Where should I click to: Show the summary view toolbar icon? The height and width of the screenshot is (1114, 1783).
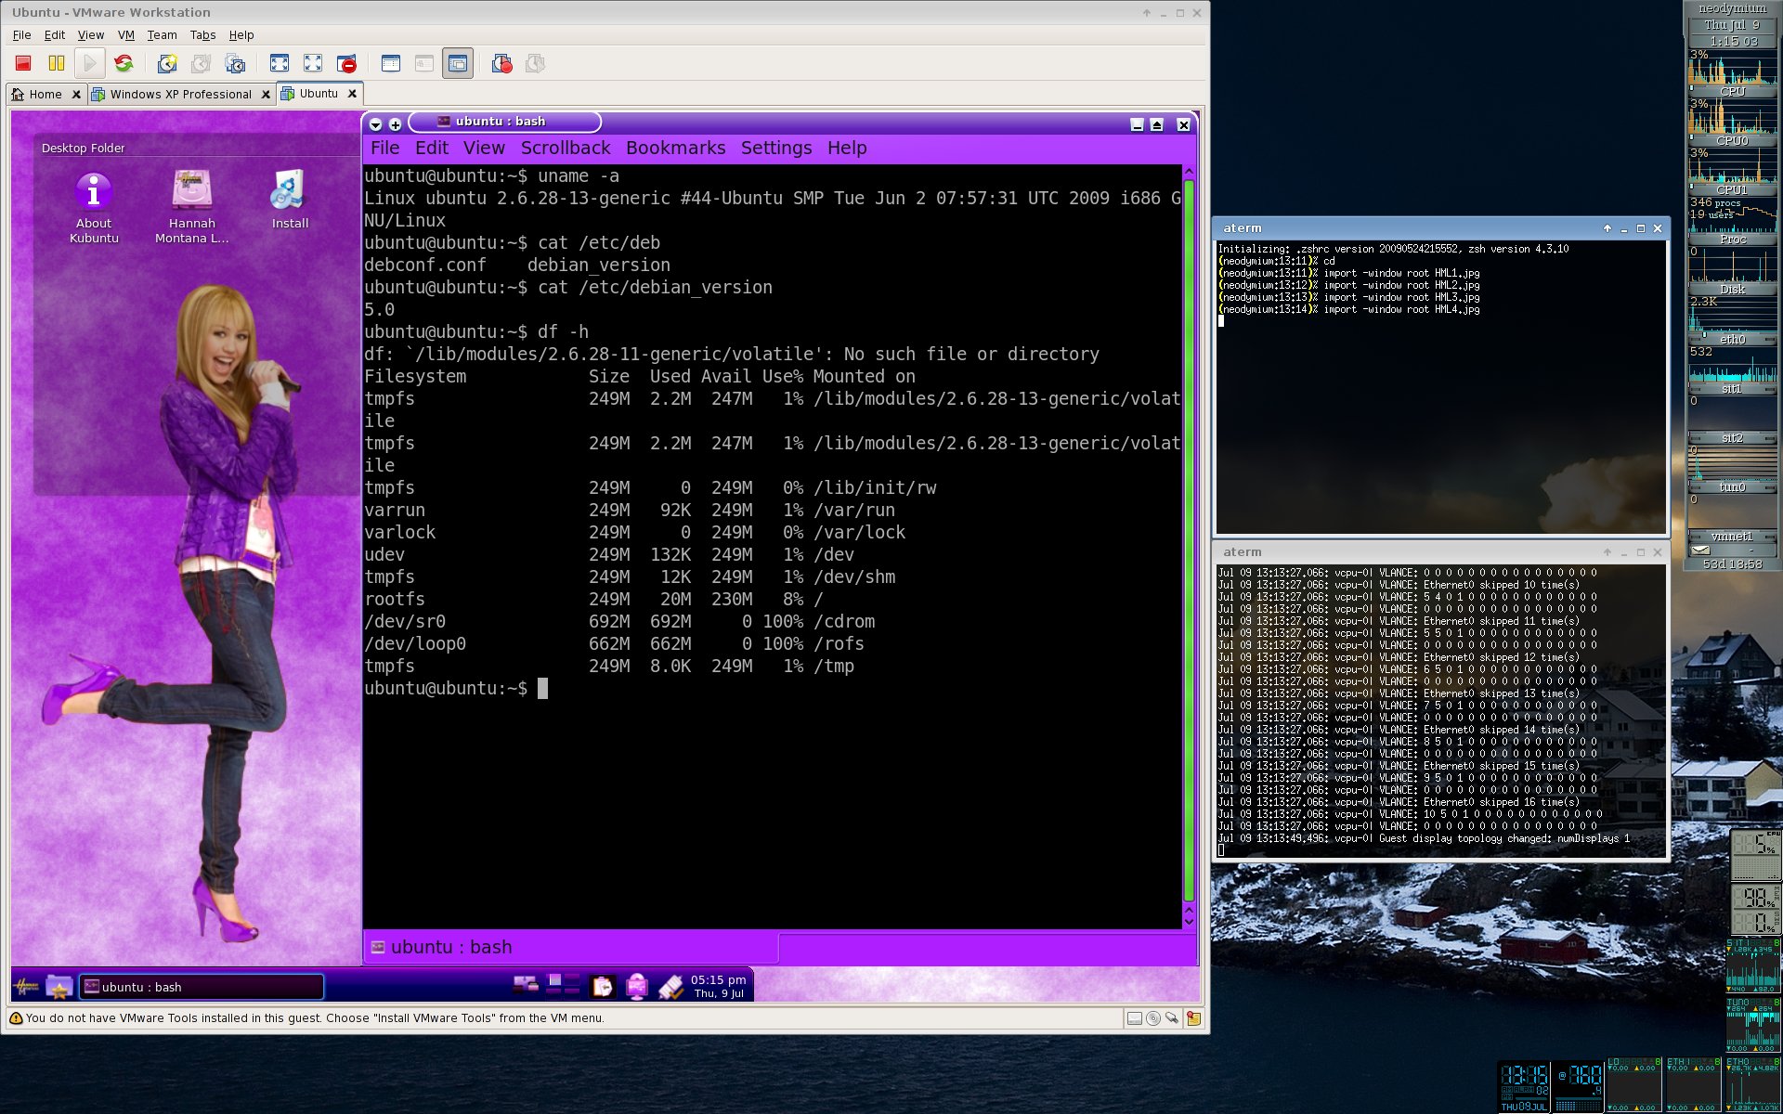391,63
